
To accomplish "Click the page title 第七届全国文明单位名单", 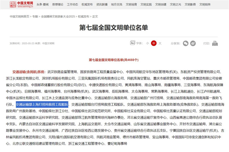I will pos(114,27).
